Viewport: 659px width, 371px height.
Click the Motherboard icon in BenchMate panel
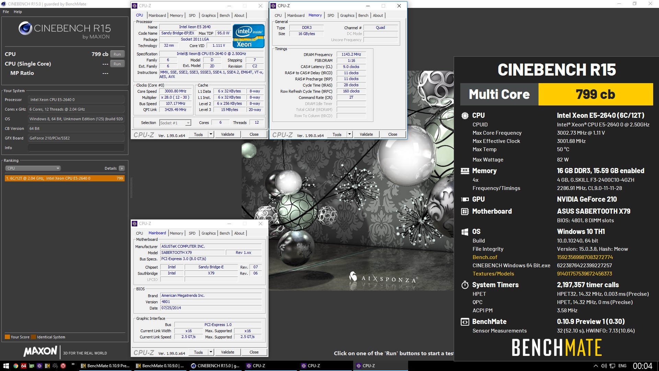pos(465,211)
